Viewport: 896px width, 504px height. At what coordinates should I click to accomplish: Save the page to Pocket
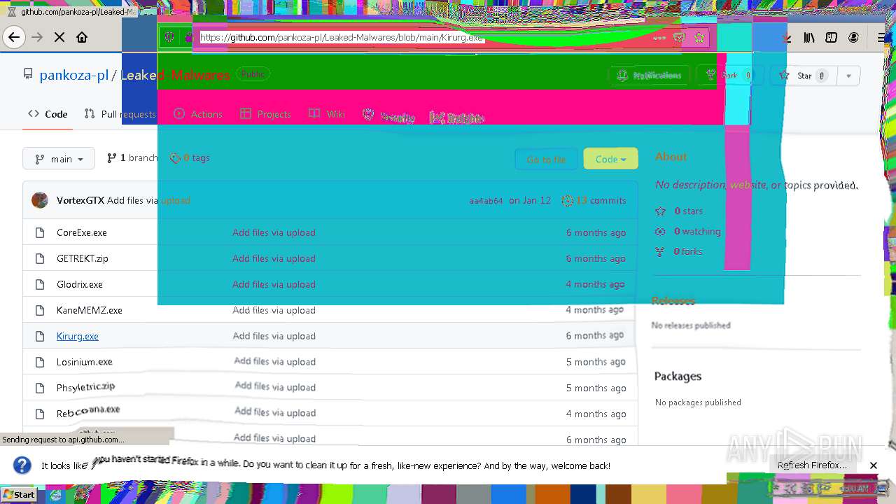tap(679, 38)
